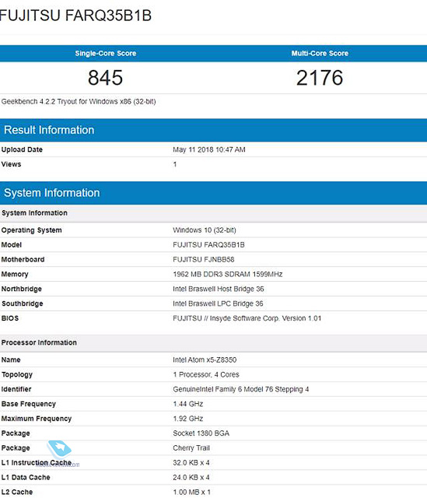
Task: Select the Single-Core Score header
Action: point(106,54)
